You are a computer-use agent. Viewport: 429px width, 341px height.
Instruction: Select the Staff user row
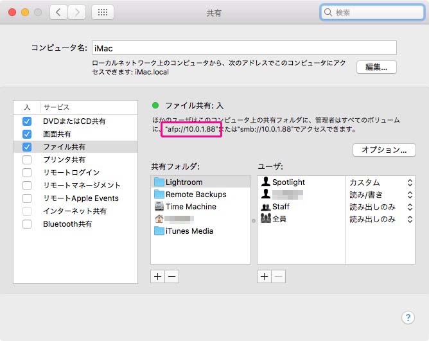[x=301, y=207]
